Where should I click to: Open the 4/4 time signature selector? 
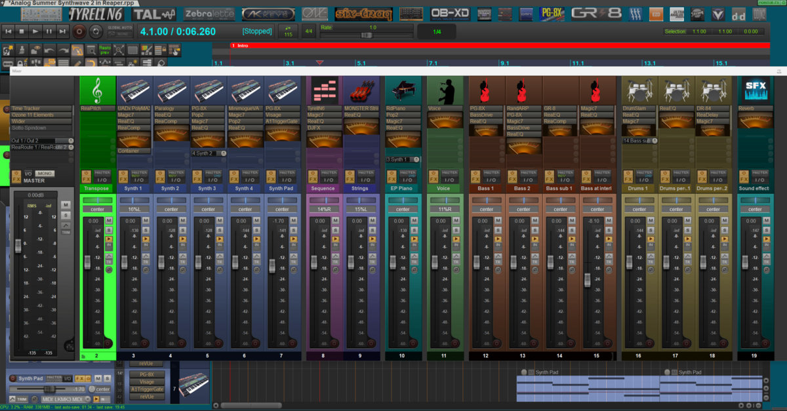[x=307, y=31]
